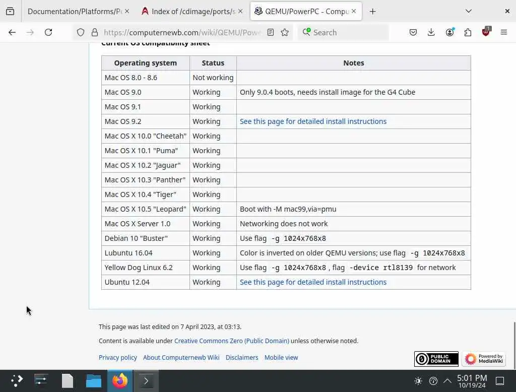
Task: Switch to Mobile view link
Action: [x=281, y=357]
